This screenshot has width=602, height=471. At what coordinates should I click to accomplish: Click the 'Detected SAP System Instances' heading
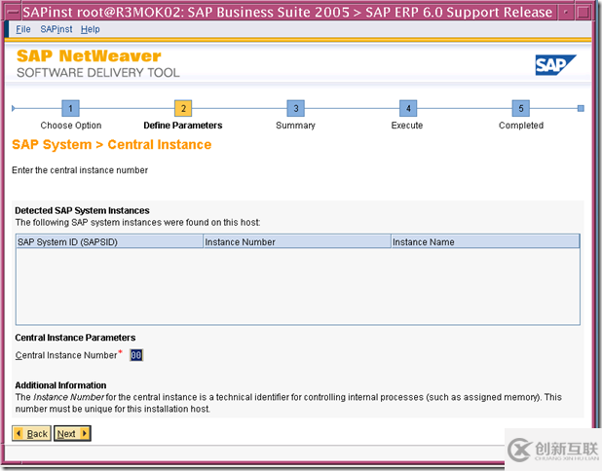(x=82, y=210)
